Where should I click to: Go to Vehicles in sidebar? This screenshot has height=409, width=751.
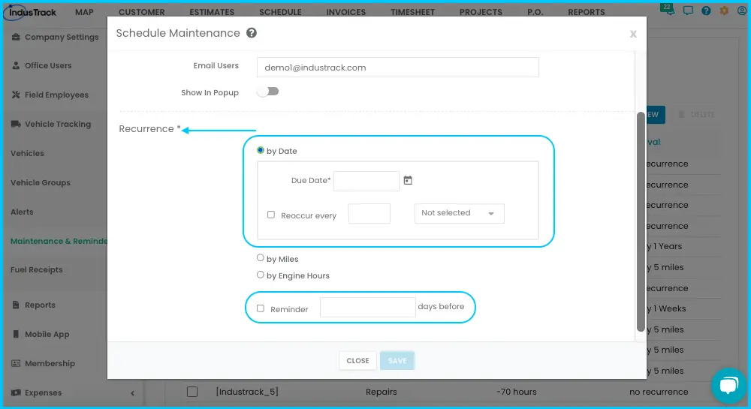point(27,154)
